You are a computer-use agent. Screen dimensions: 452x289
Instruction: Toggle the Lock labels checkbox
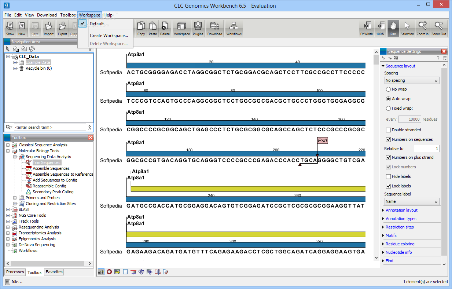coord(388,186)
